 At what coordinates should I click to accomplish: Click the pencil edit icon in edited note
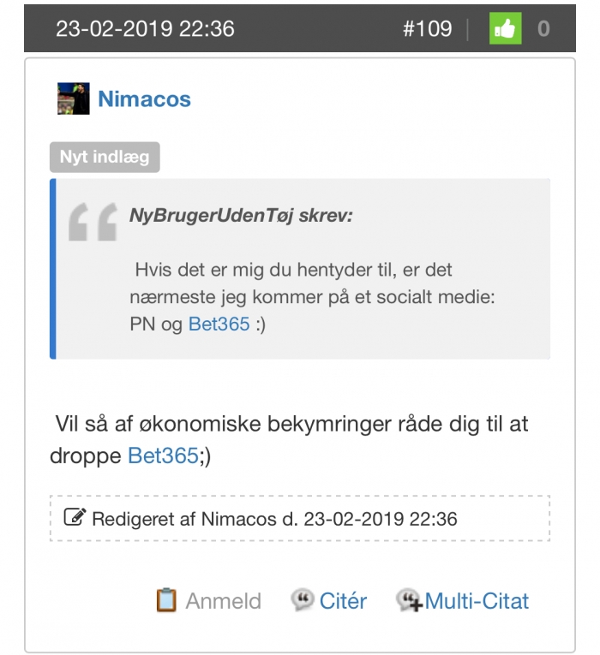[75, 518]
